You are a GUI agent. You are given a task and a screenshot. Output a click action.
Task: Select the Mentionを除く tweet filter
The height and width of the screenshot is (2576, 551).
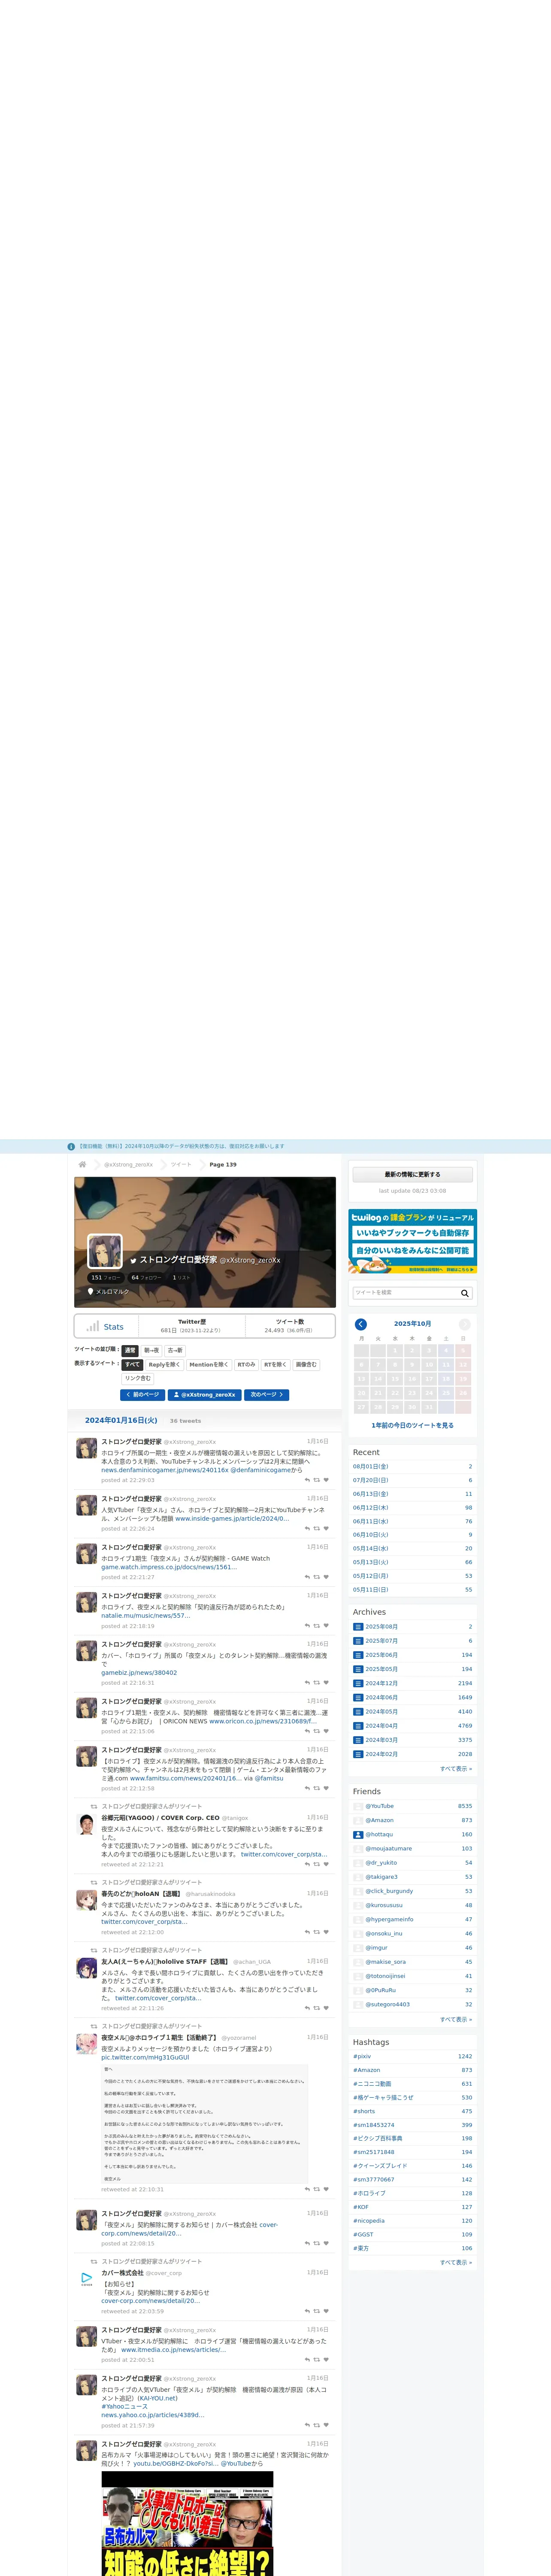pyautogui.click(x=209, y=1365)
